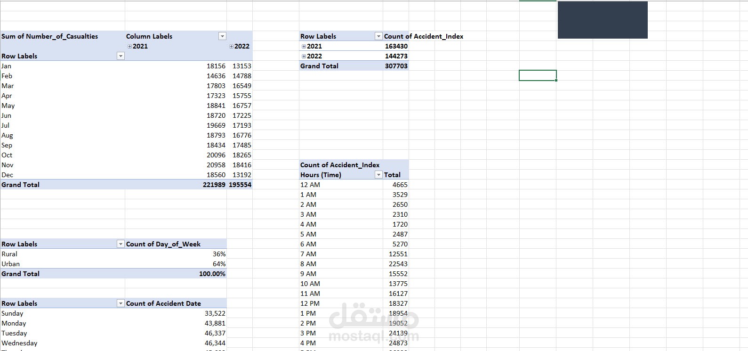Open Row Labels filter above the Sunday row
The image size is (748, 351).
121,303
